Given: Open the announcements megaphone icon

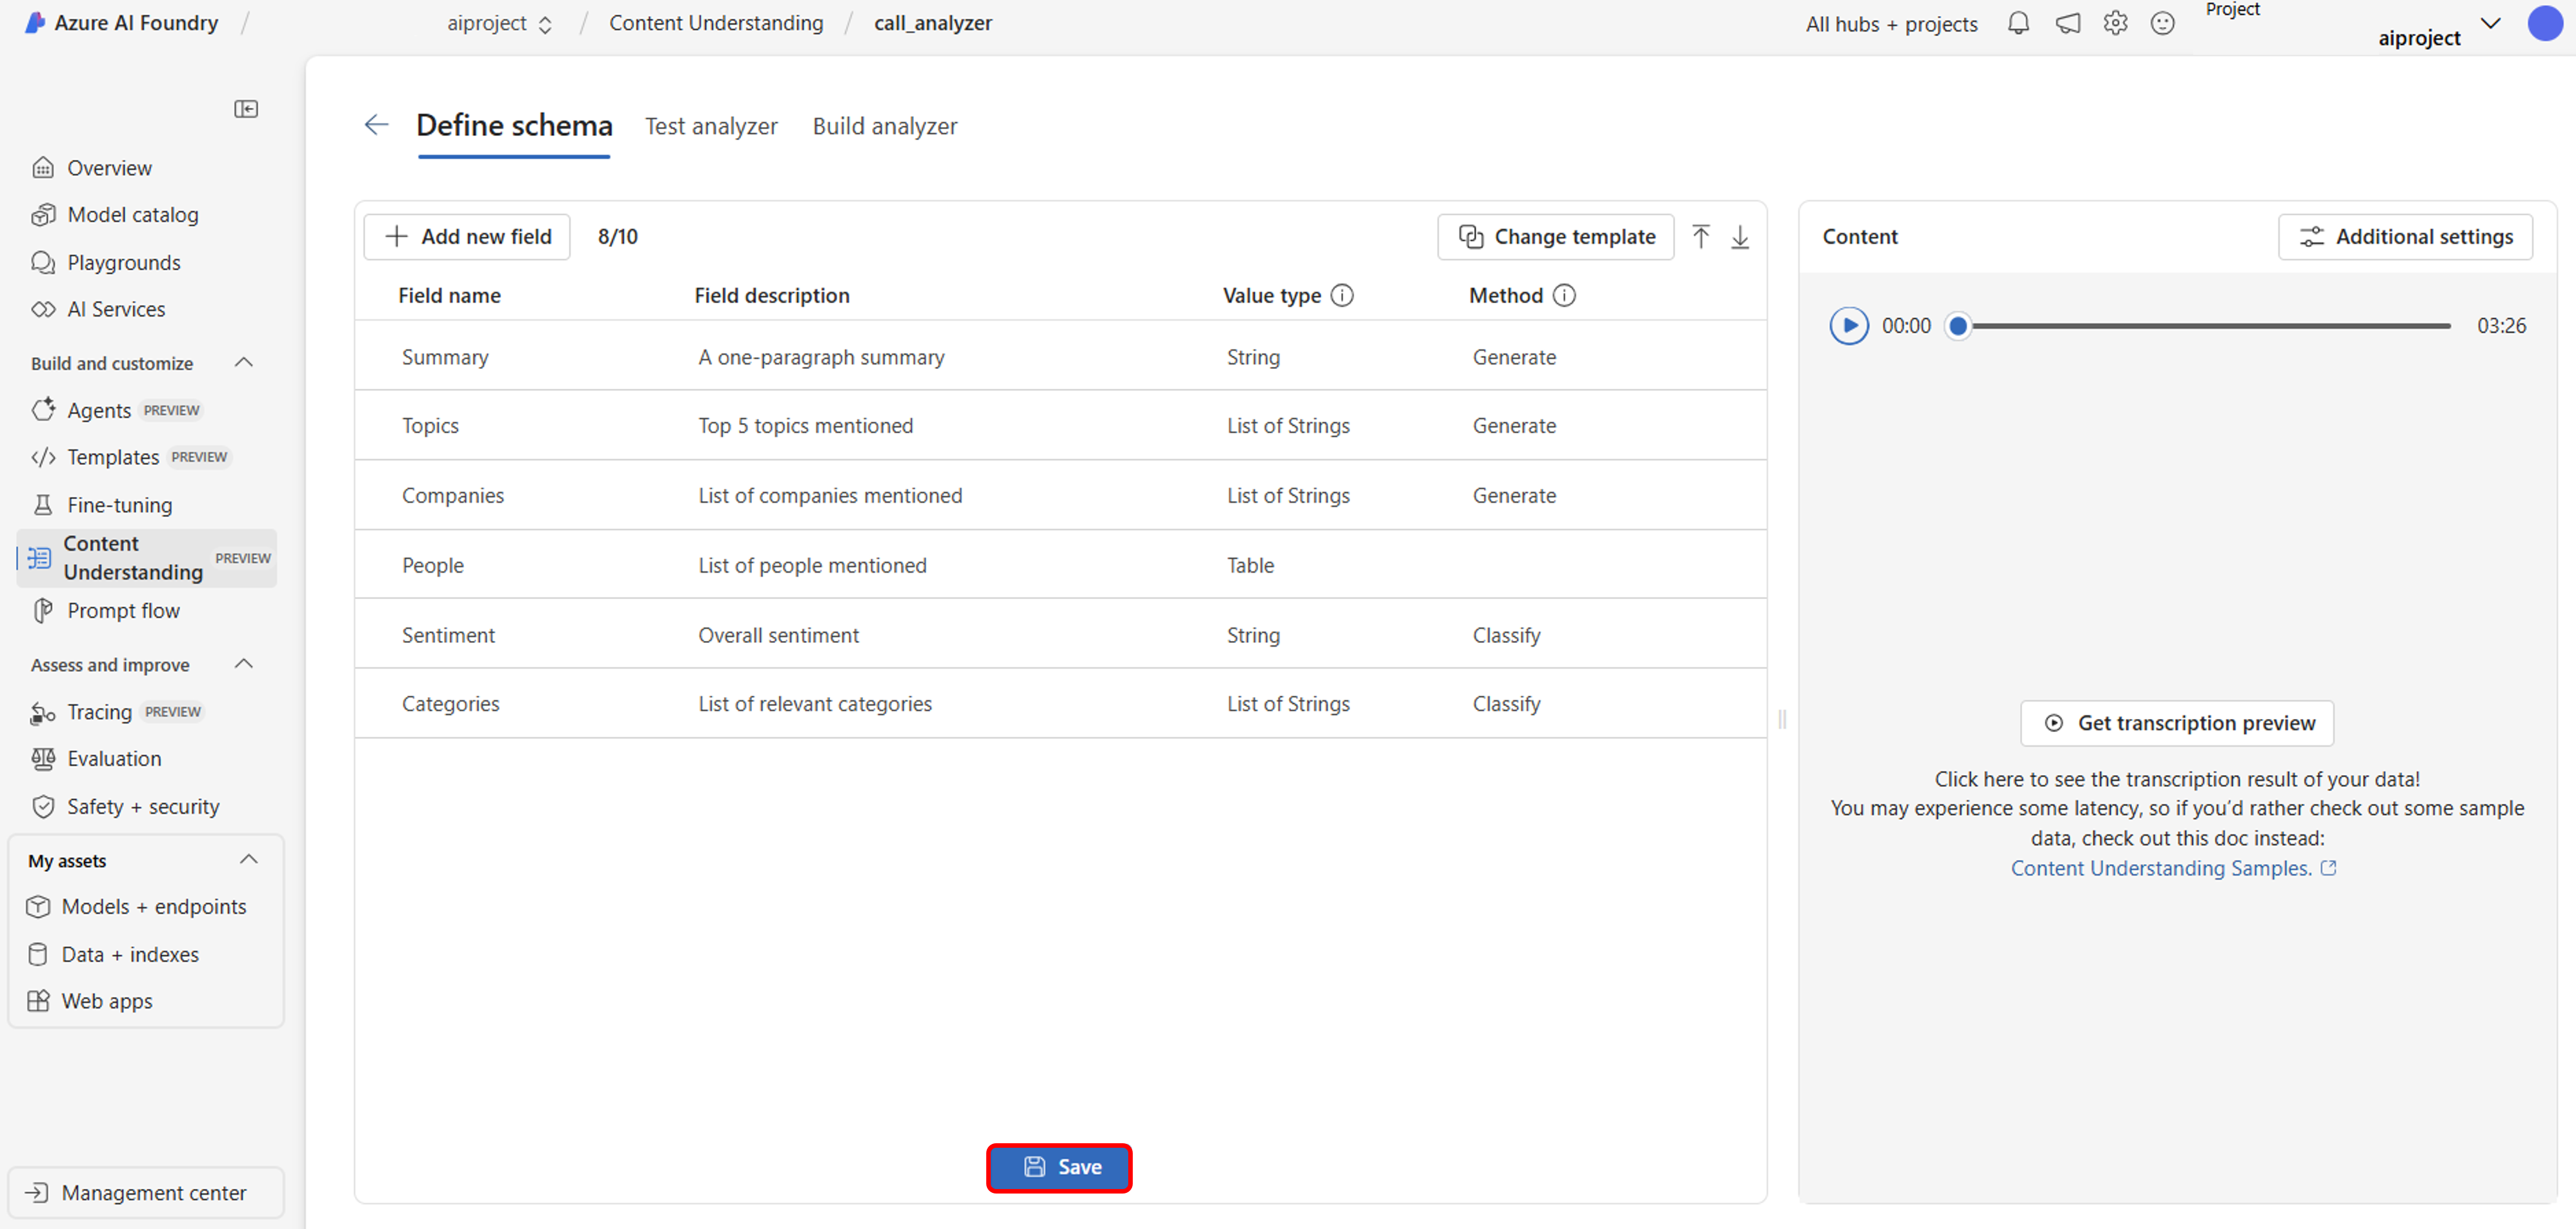Looking at the screenshot, I should [x=2067, y=23].
